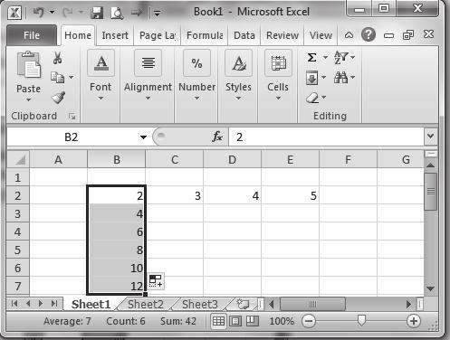
Task: Switch to the View tab
Action: pos(321,35)
